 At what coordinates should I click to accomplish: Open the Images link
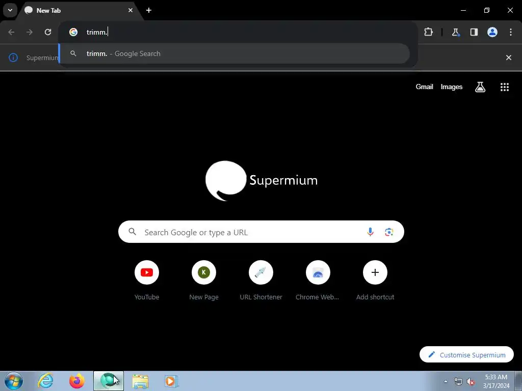(452, 87)
